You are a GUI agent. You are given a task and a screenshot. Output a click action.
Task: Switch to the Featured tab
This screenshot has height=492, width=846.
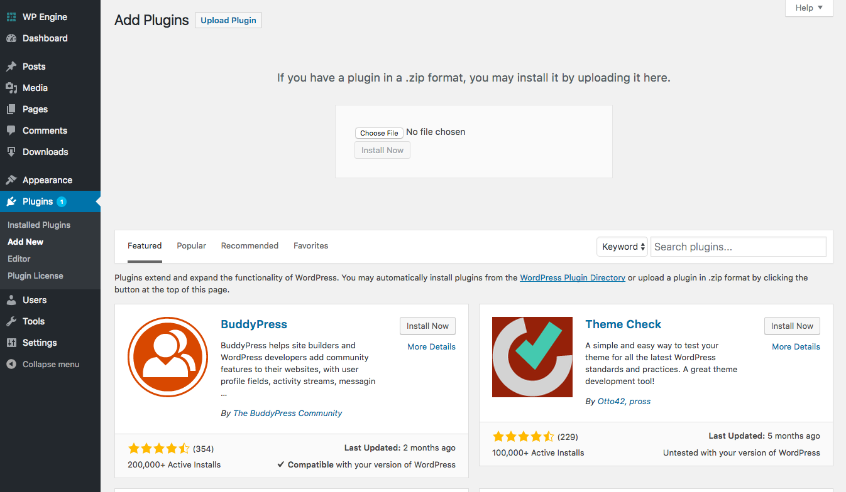coord(145,246)
